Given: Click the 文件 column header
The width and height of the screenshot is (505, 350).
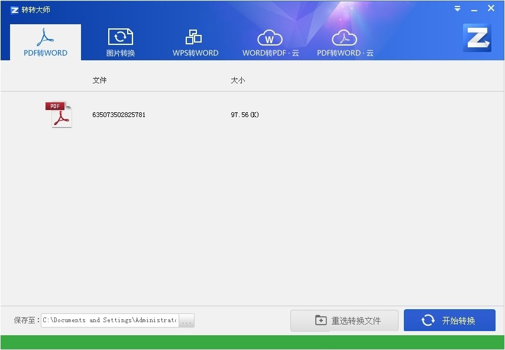Looking at the screenshot, I should [99, 80].
